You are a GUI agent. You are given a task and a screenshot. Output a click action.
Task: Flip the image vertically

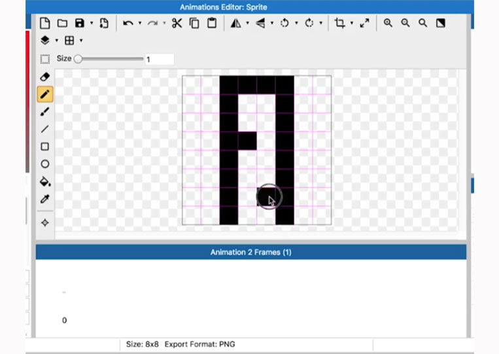point(260,23)
